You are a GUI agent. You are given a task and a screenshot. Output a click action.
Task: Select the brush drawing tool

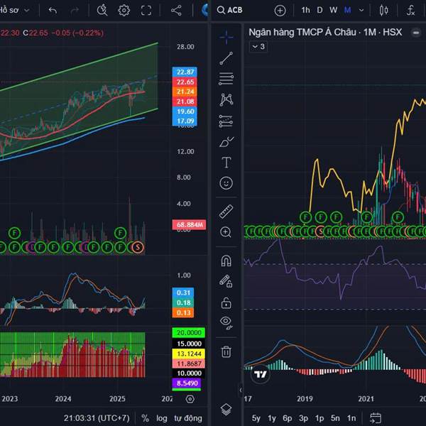coord(226,141)
